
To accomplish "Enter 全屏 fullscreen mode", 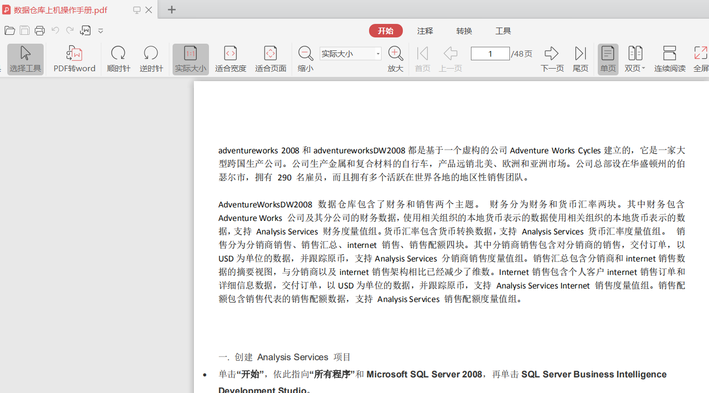I will pyautogui.click(x=701, y=59).
